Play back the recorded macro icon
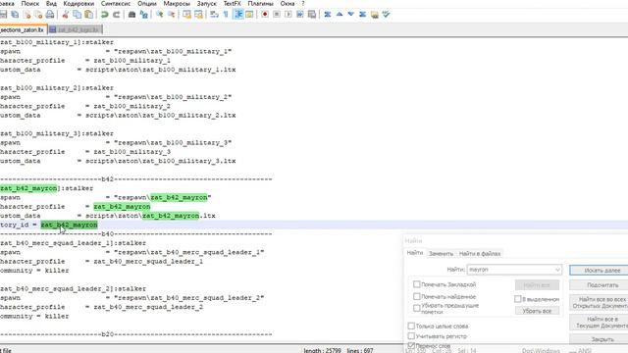Viewport: 628px width, 353px height. point(288,15)
